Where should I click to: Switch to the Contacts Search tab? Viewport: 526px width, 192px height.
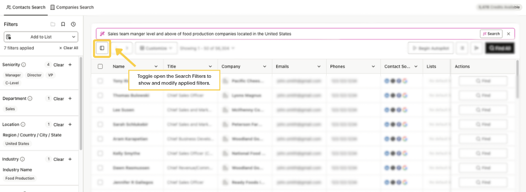26,7
